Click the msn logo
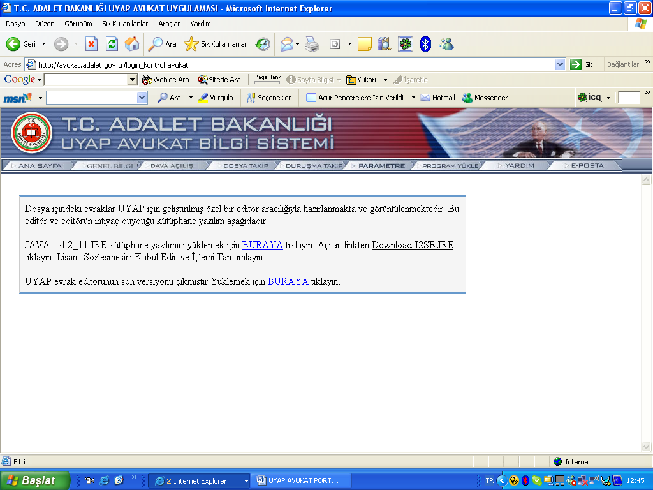 coord(17,98)
